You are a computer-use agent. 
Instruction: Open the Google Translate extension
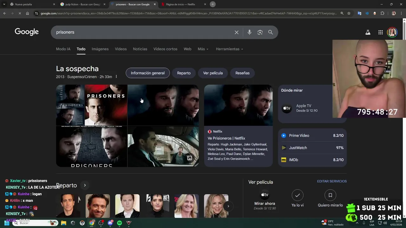point(359,13)
